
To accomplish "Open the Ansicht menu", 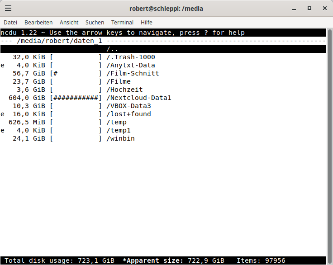I will [x=69, y=22].
